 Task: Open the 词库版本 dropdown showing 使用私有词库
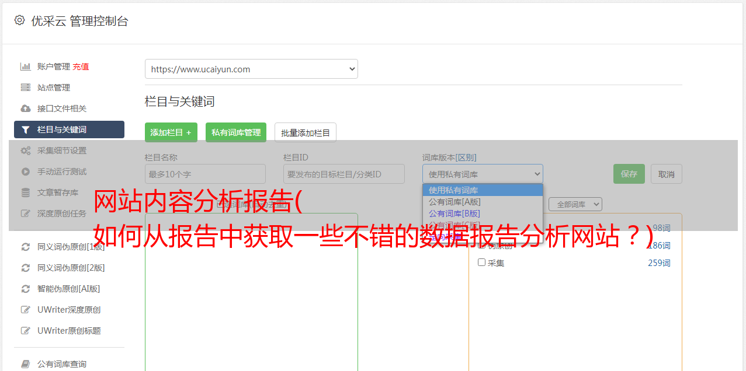(483, 174)
